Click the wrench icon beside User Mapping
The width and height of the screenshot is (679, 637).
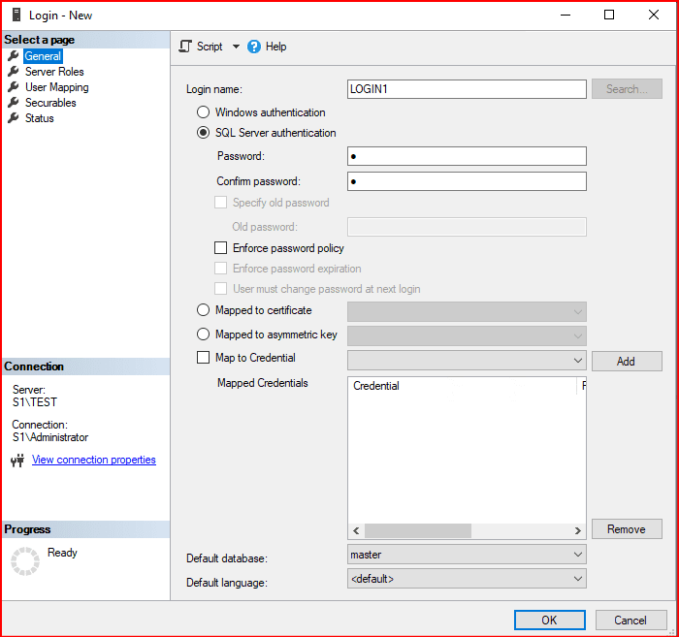coord(14,87)
